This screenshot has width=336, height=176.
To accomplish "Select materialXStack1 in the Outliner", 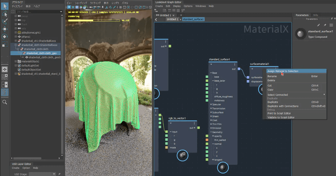I will [x=30, y=61].
